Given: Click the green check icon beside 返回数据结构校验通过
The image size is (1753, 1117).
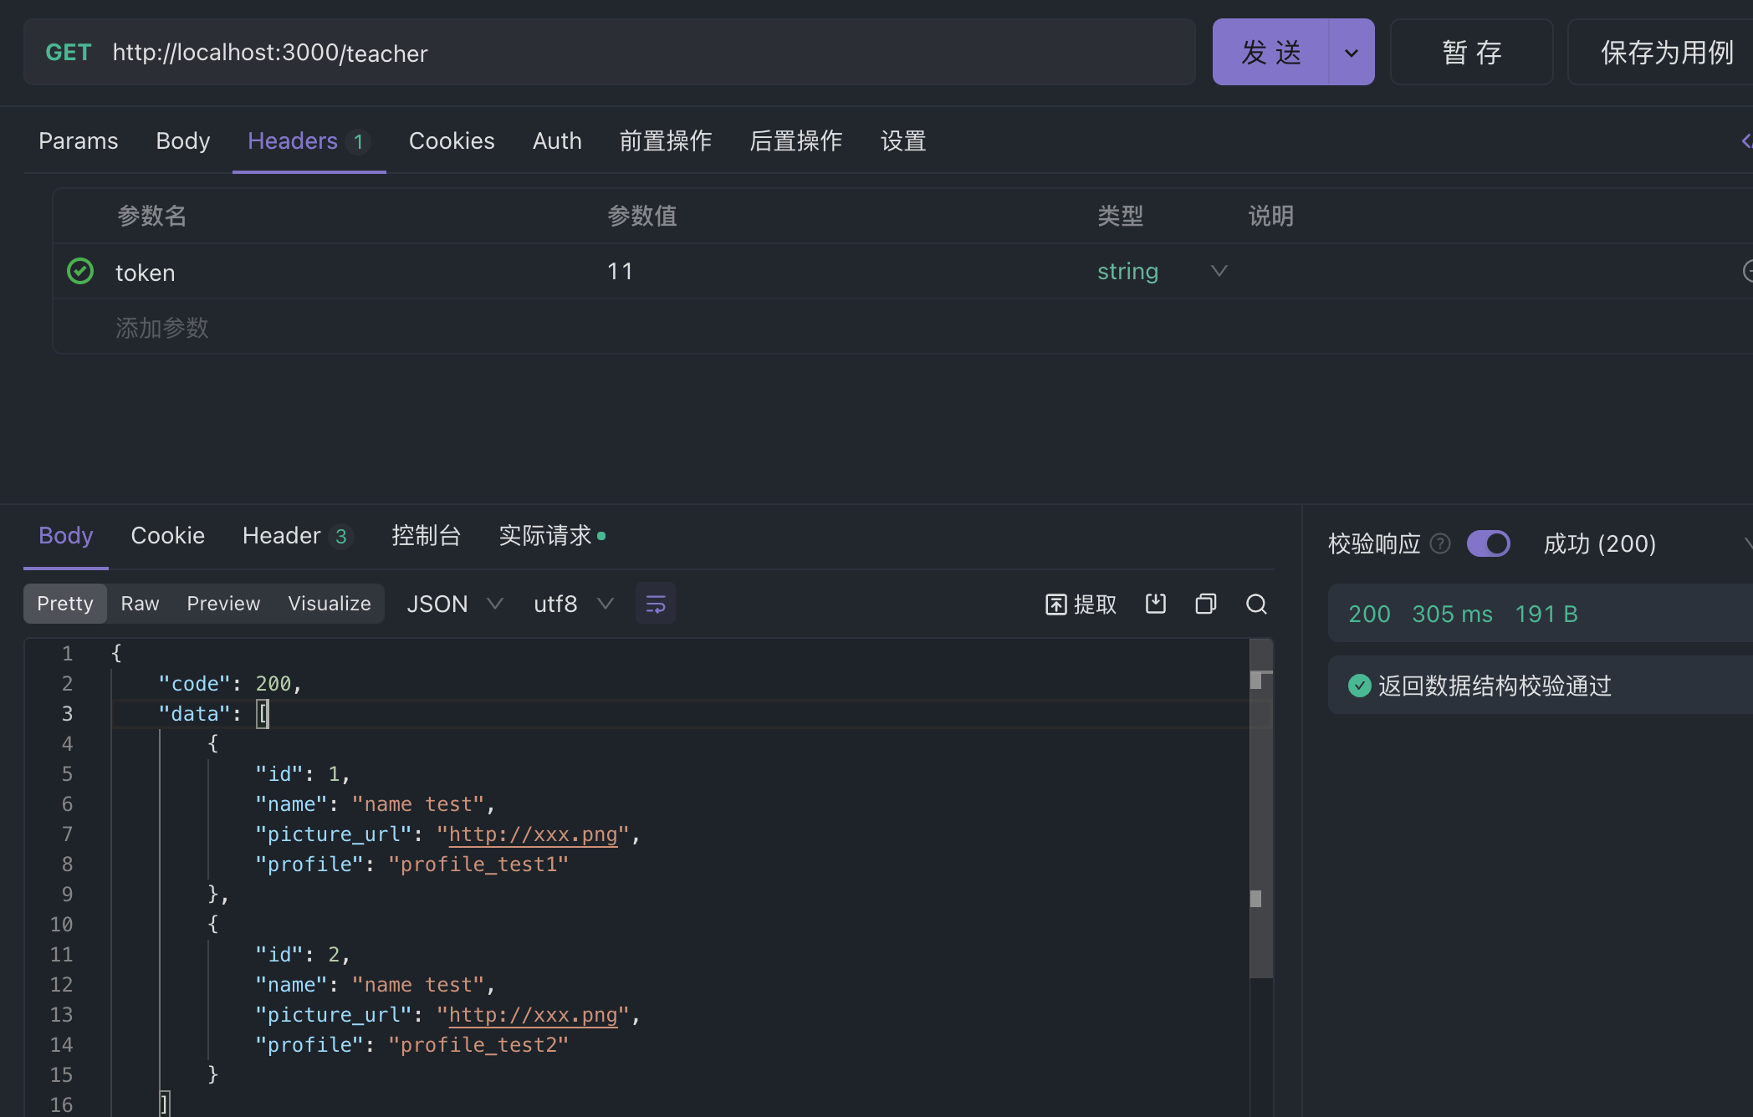Looking at the screenshot, I should click(1359, 686).
